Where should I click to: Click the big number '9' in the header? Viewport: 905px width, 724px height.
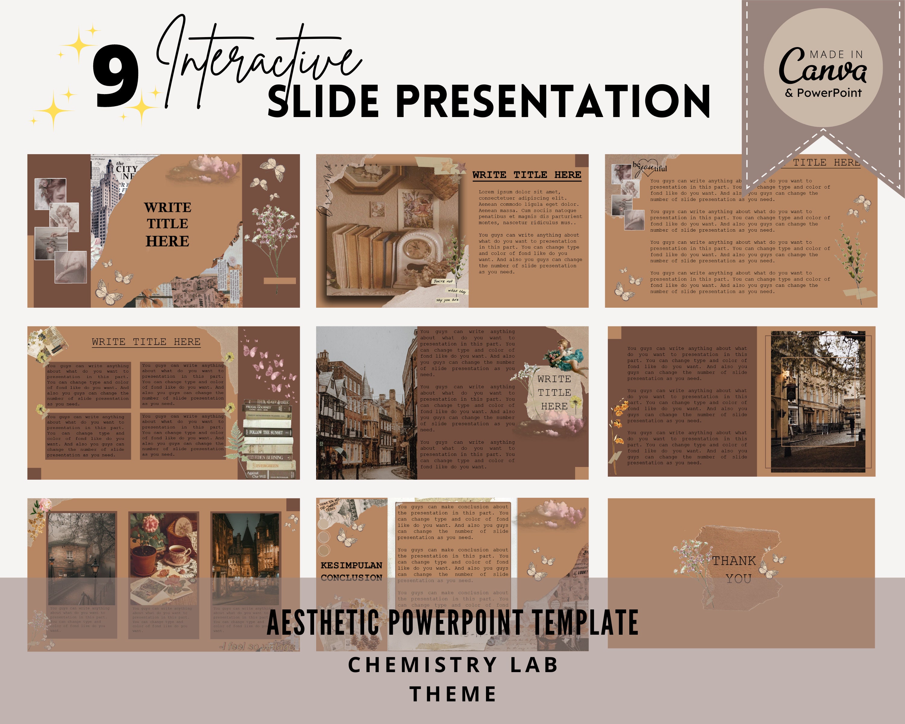(x=116, y=76)
